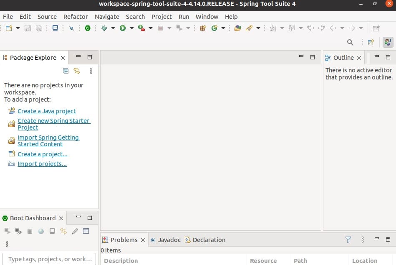
Task: Open the Help menu
Action: point(231,17)
